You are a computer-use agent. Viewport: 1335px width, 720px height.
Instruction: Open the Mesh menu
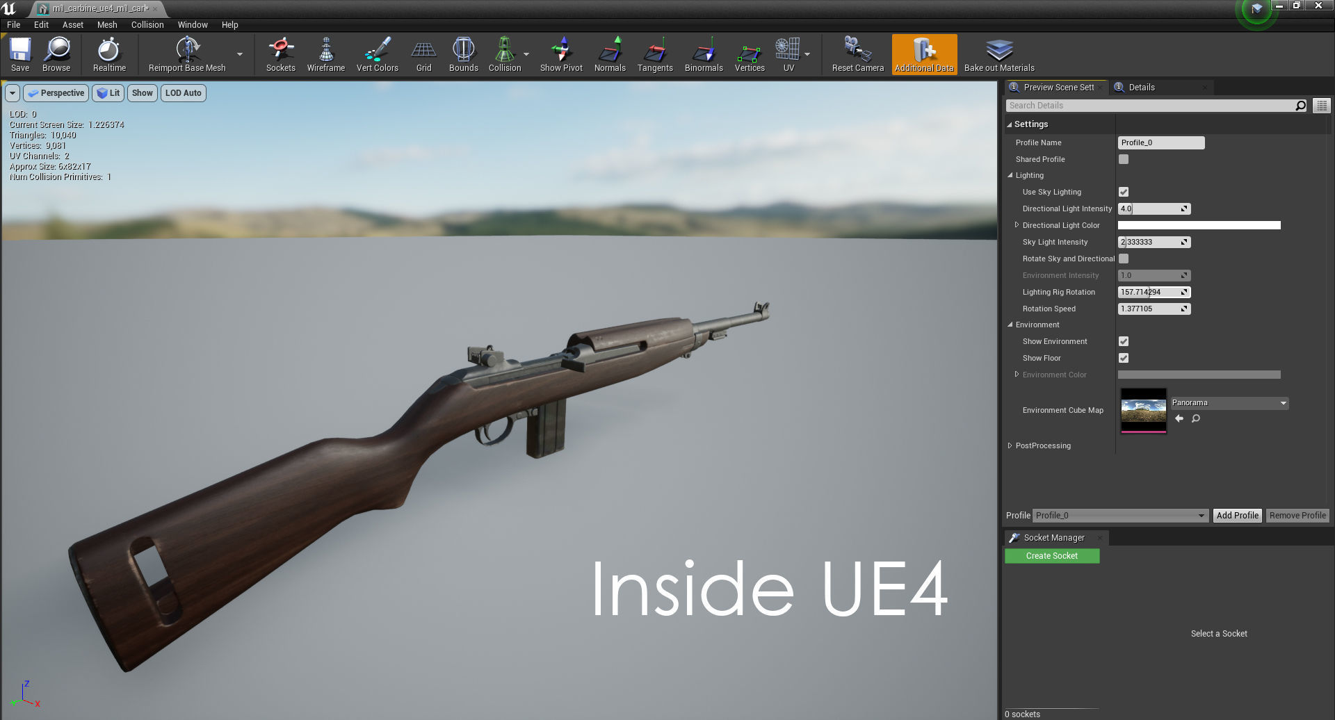pyautogui.click(x=107, y=24)
